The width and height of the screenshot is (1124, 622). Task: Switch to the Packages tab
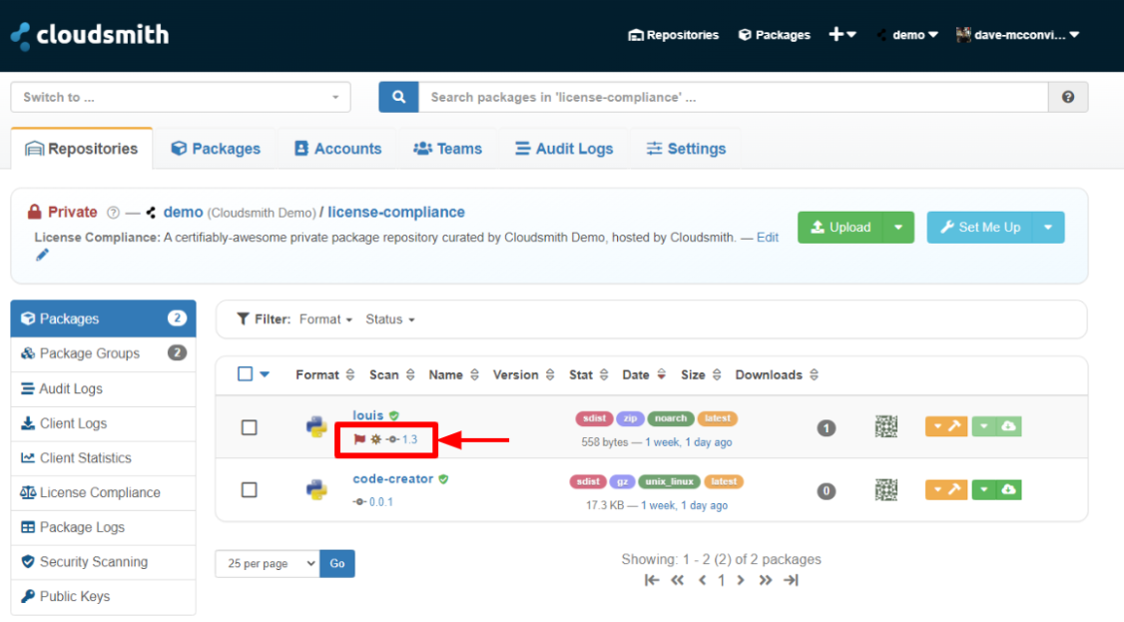(x=216, y=149)
